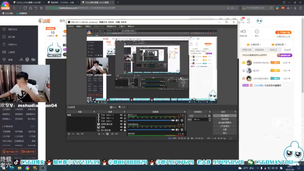Click the browser back arrow
Image resolution: width=304 pixels, height=171 pixels.
coord(14,8)
